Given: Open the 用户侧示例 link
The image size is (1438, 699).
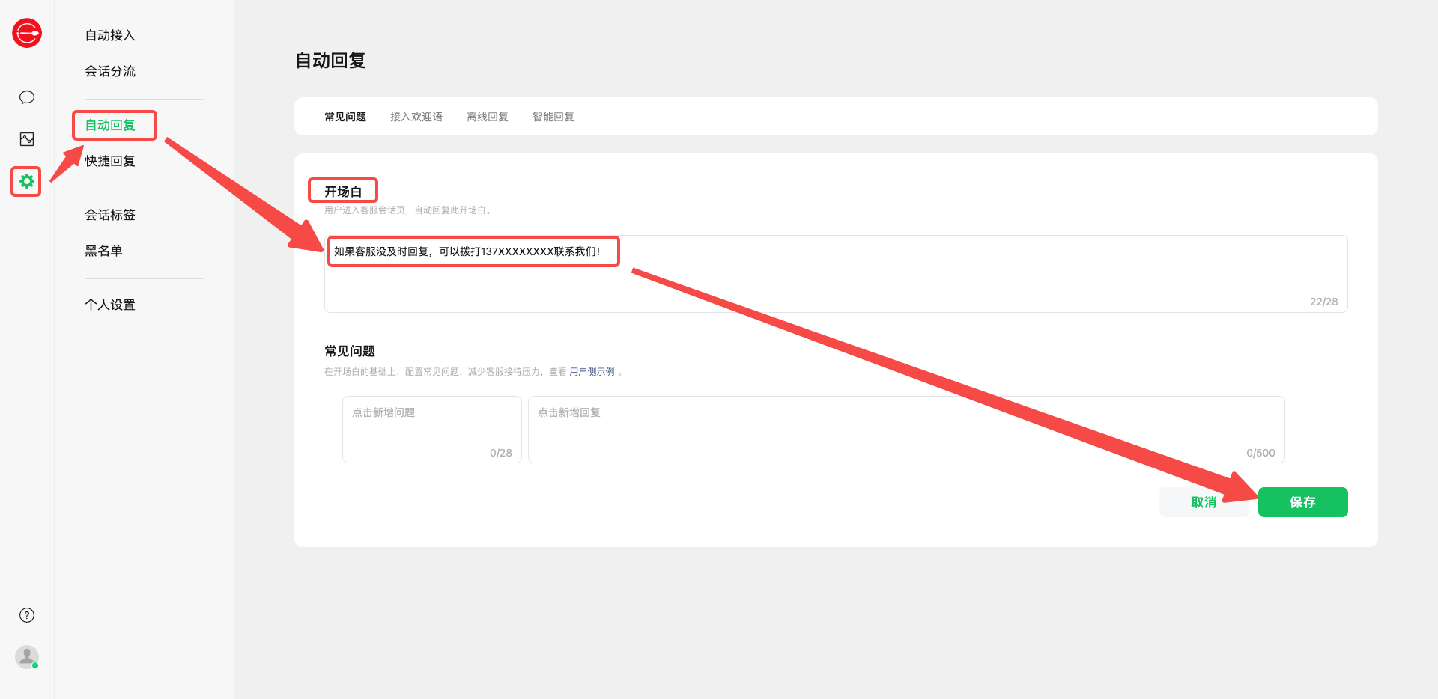Looking at the screenshot, I should [592, 372].
